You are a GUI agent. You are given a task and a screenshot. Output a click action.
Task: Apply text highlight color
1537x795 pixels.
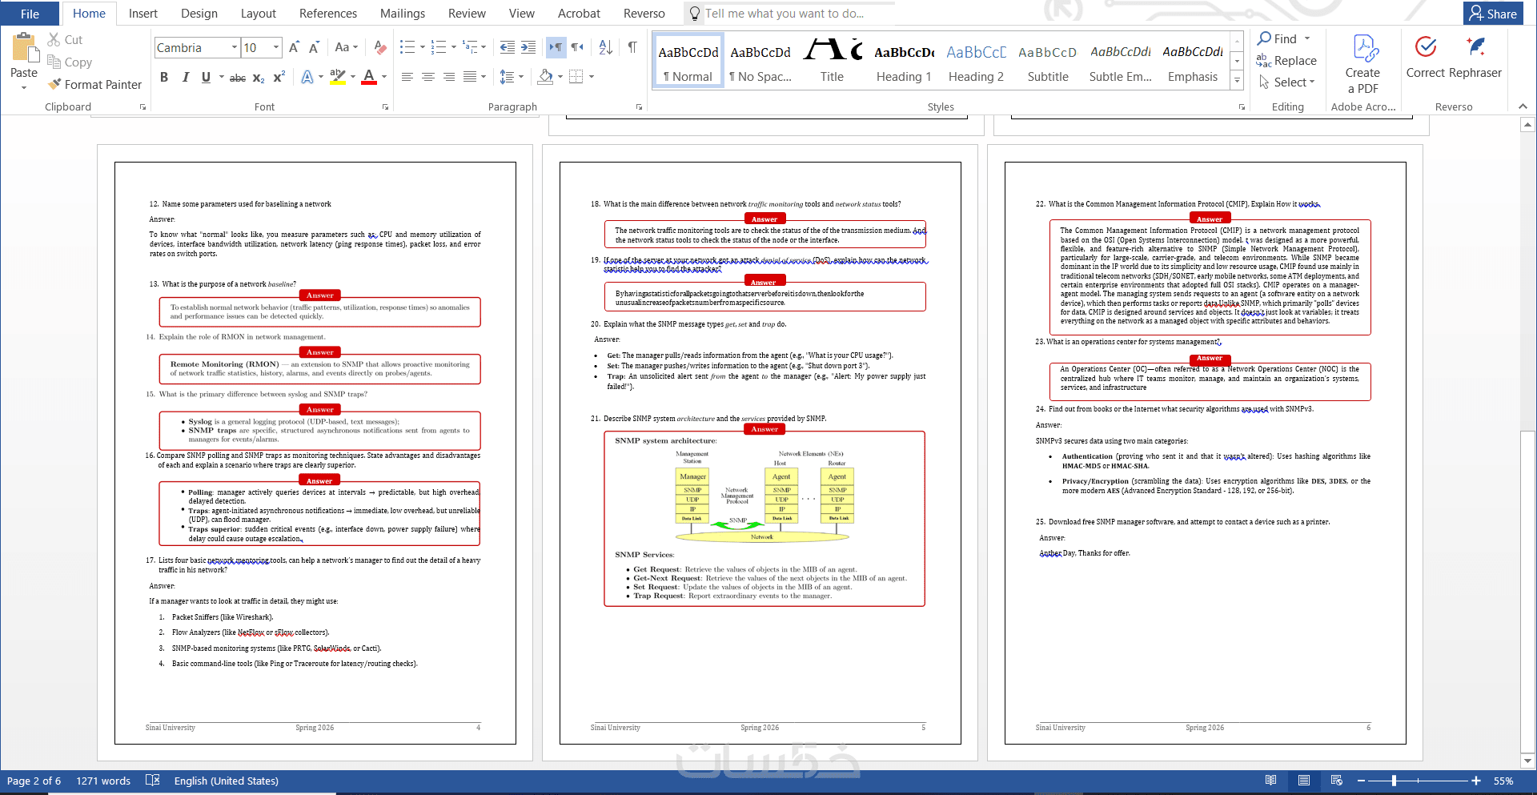(337, 78)
